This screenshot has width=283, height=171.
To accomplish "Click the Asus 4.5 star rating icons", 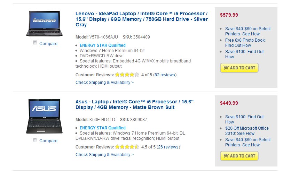I will (x=127, y=147).
